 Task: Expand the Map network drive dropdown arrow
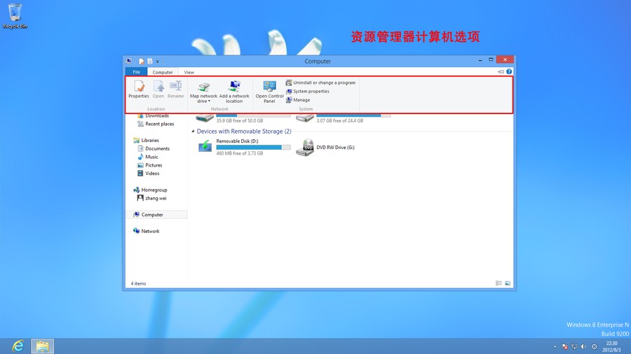(209, 101)
